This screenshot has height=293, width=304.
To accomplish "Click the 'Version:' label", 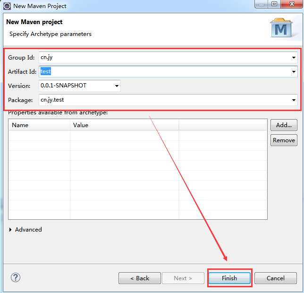I will [19, 86].
